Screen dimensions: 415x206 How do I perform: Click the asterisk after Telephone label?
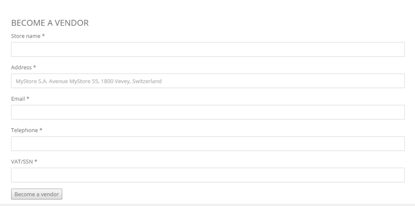point(41,130)
